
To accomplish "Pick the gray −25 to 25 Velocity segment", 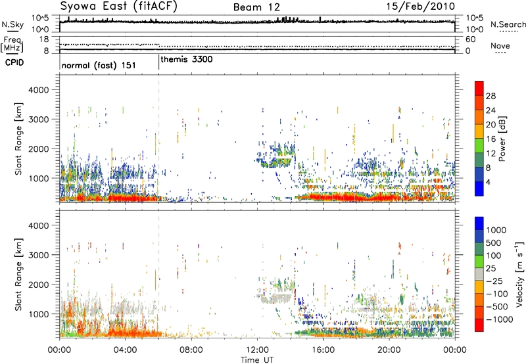I will tap(479, 274).
